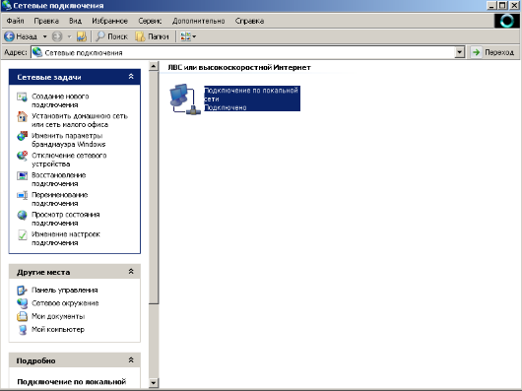Click the side pane scrollbar down arrow

click(x=154, y=383)
